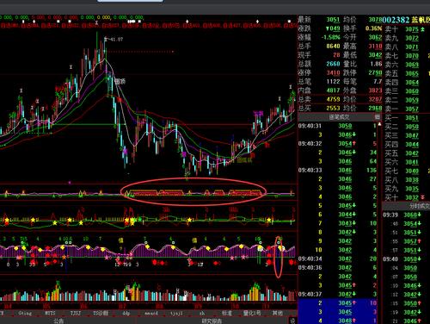
Task: Click the 分时成交 panel header
Action: (420, 206)
